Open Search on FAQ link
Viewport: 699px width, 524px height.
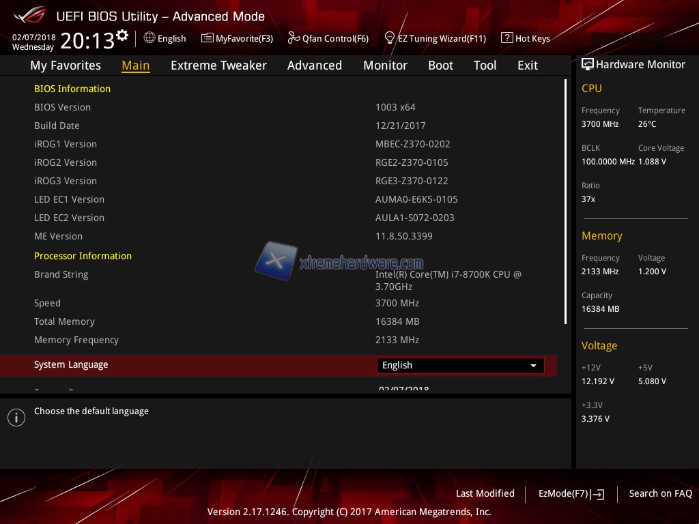coord(660,493)
